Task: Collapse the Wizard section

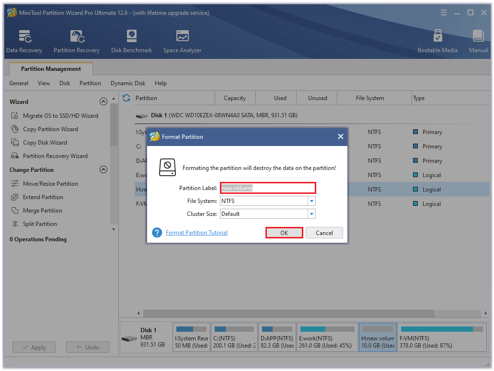Action: coord(103,101)
